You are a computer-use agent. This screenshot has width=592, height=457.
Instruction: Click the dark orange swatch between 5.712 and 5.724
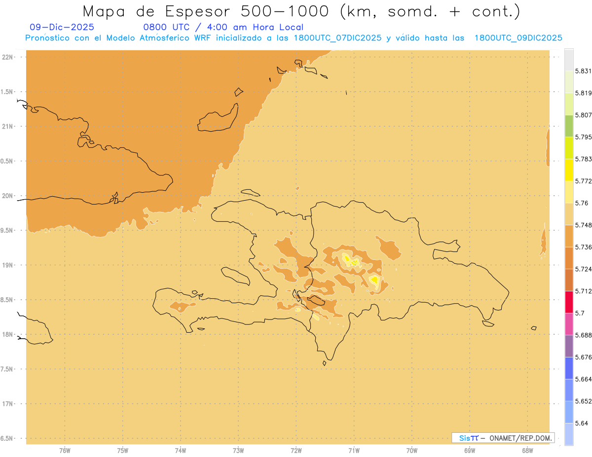569,280
